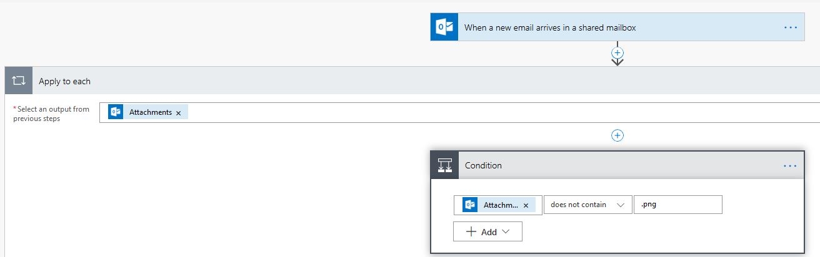Select the Attachments token in the output field

pos(147,112)
